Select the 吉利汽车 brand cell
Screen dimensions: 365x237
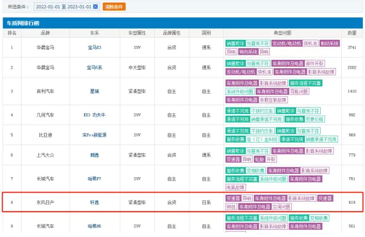(45, 91)
